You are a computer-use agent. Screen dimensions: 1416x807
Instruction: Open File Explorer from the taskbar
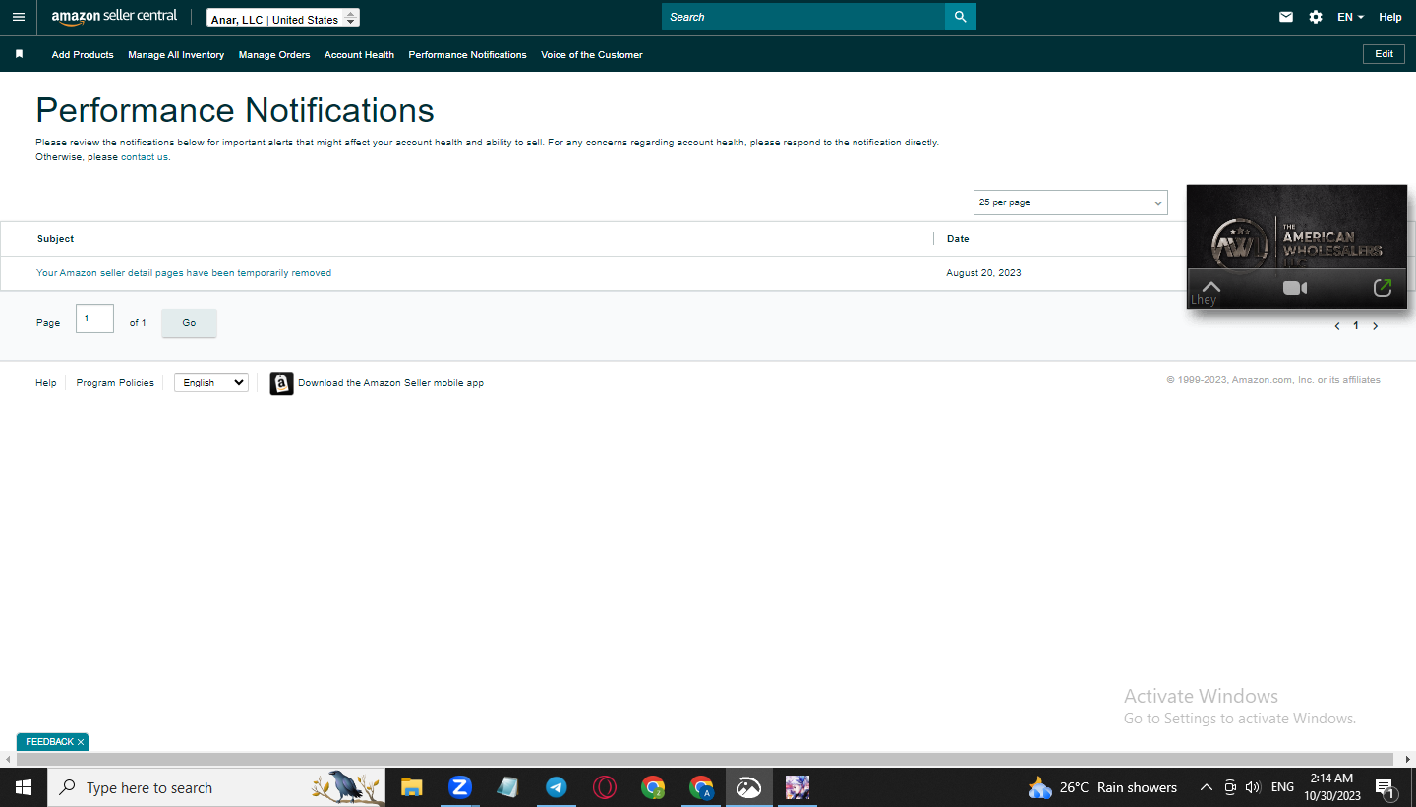click(x=411, y=787)
